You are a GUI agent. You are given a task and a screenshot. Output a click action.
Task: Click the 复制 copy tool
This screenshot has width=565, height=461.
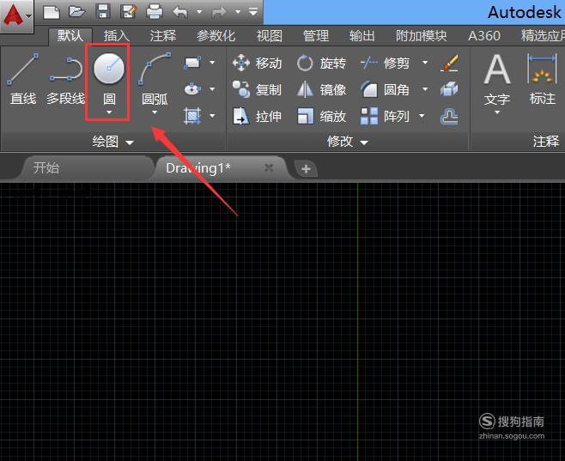[257, 89]
